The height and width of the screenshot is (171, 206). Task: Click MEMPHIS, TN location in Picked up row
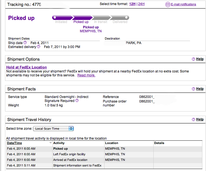point(115,149)
